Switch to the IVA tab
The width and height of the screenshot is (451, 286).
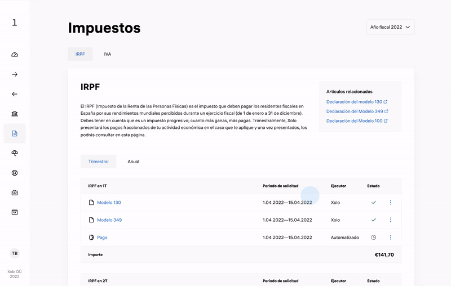coord(107,54)
